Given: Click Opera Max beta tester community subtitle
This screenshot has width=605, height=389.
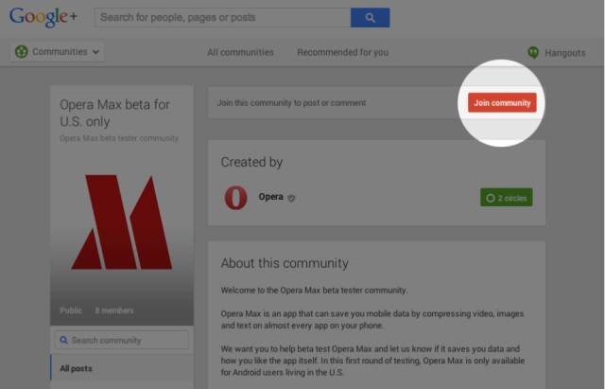Looking at the screenshot, I should pyautogui.click(x=119, y=138).
